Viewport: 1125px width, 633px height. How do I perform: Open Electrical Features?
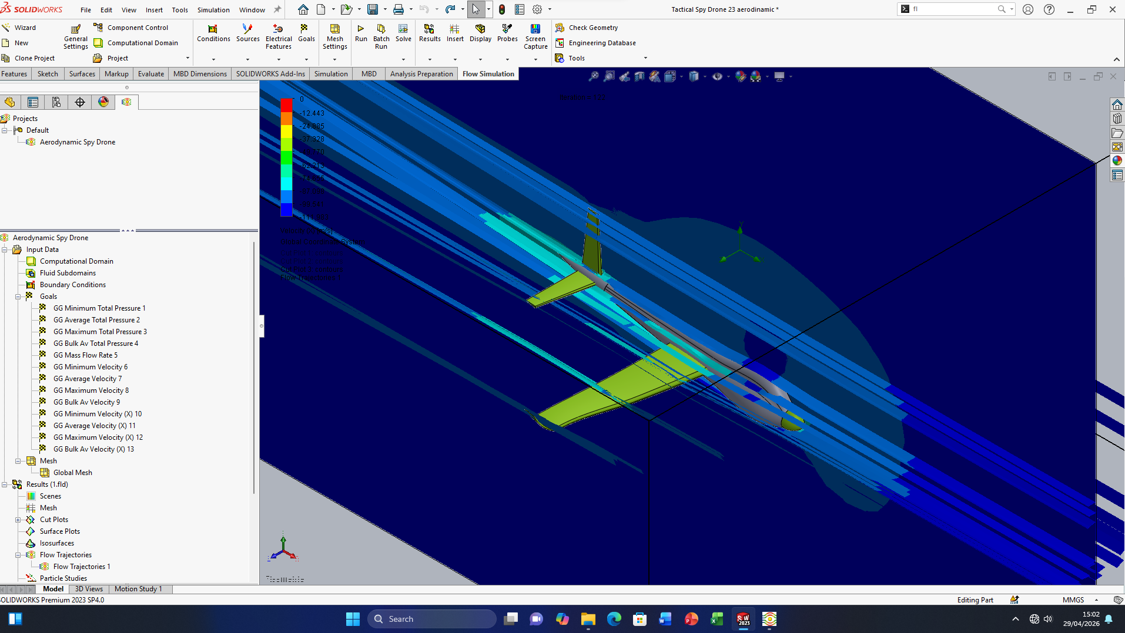click(x=279, y=36)
